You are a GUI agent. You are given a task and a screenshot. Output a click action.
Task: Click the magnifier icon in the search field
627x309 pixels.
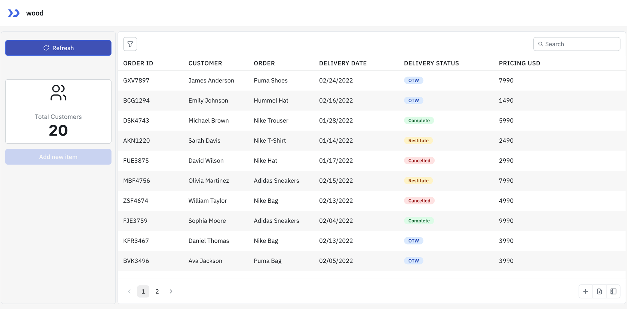[540, 44]
